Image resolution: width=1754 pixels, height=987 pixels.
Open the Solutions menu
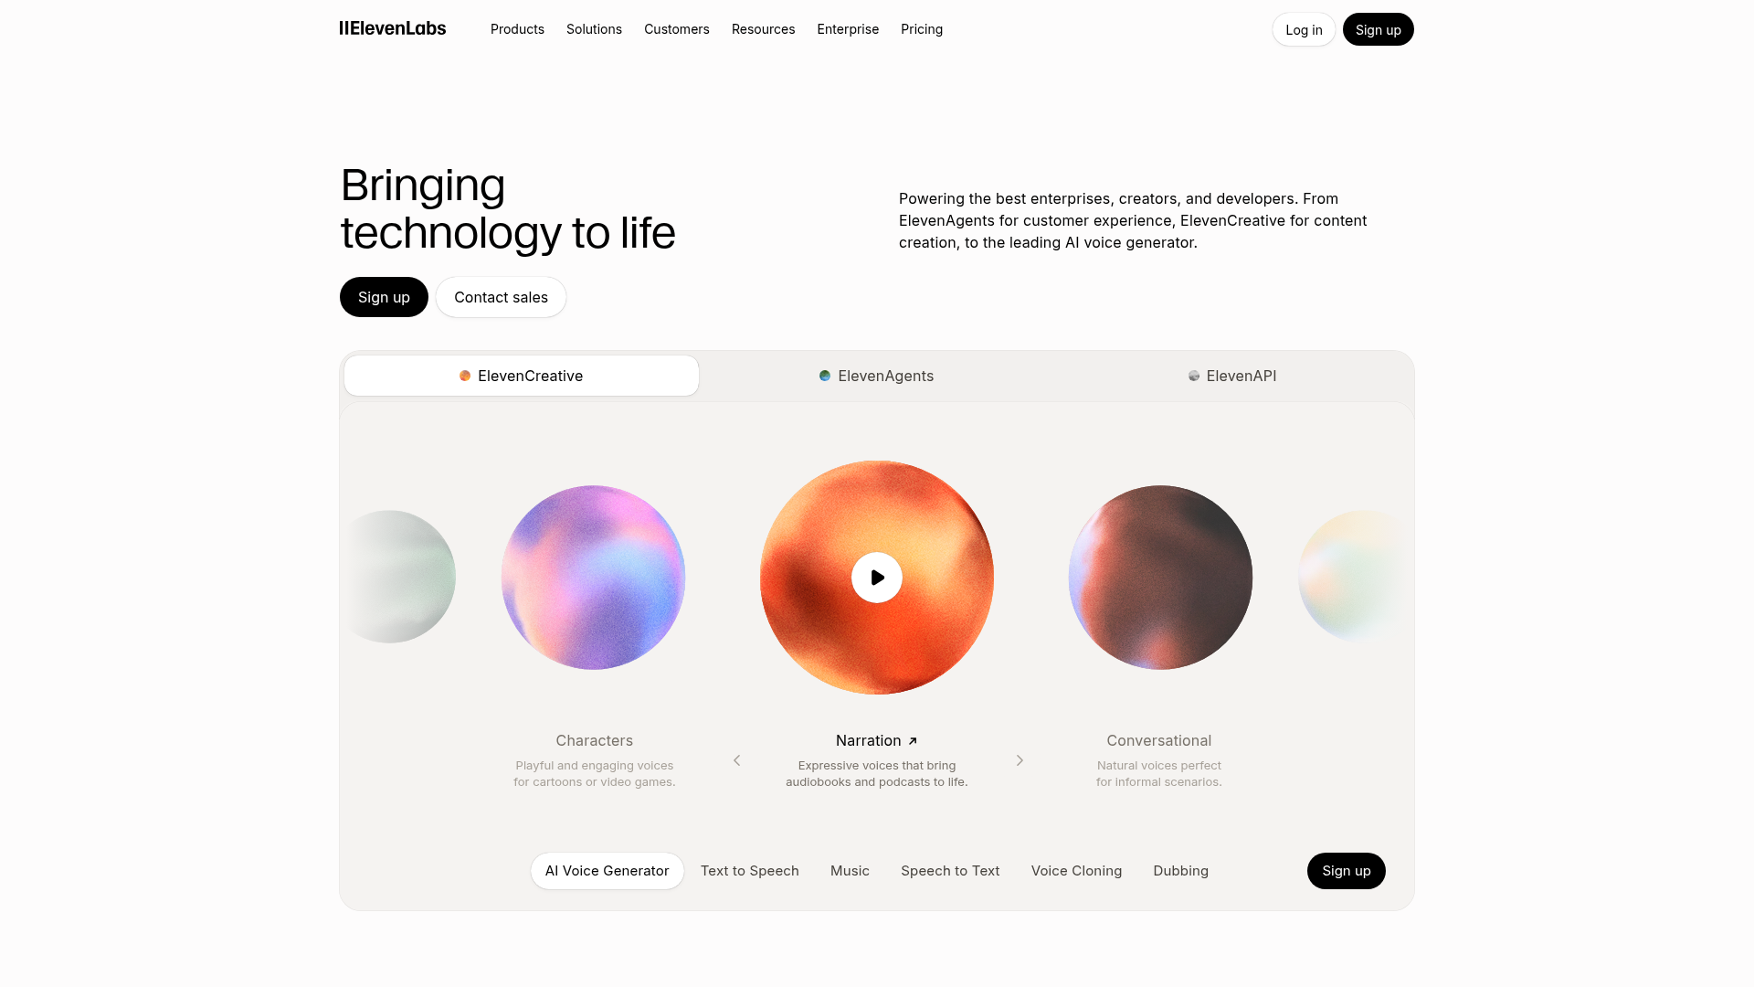[x=594, y=29]
